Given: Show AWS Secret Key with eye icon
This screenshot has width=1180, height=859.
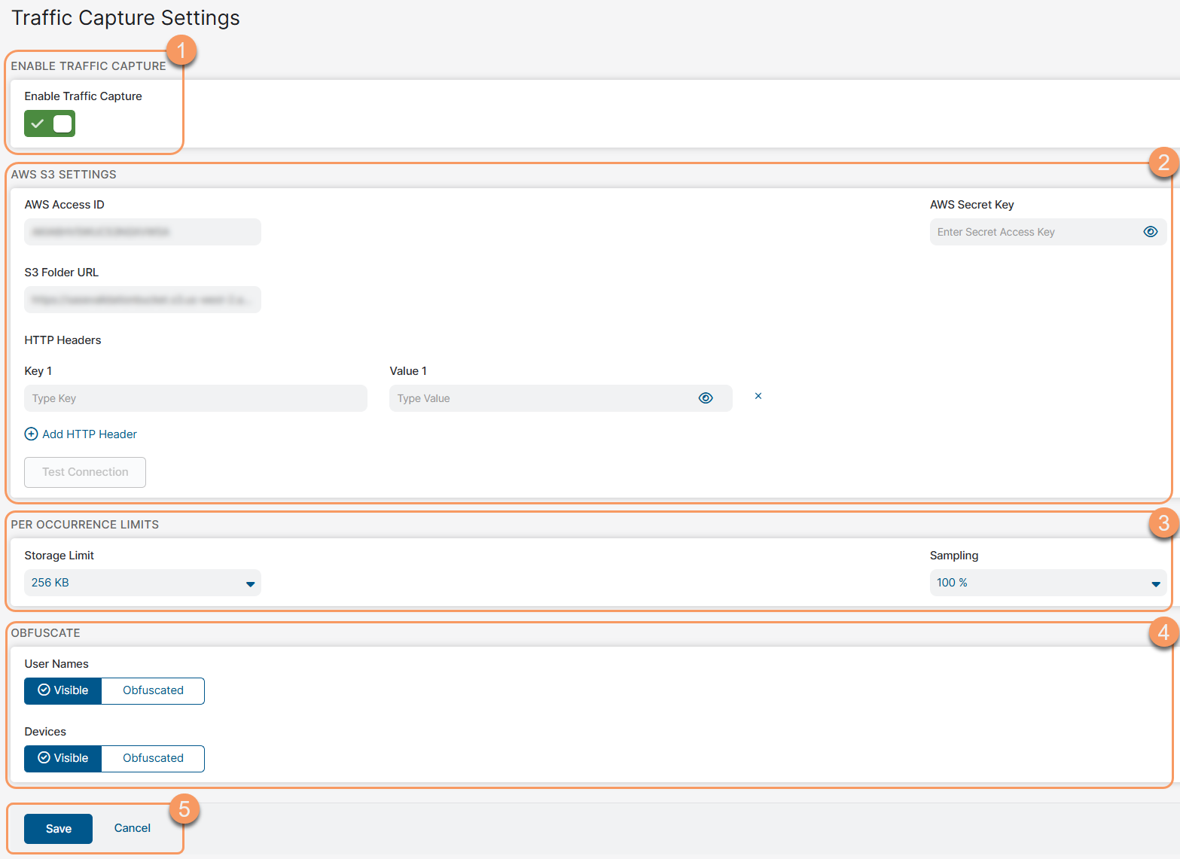Looking at the screenshot, I should [1150, 232].
